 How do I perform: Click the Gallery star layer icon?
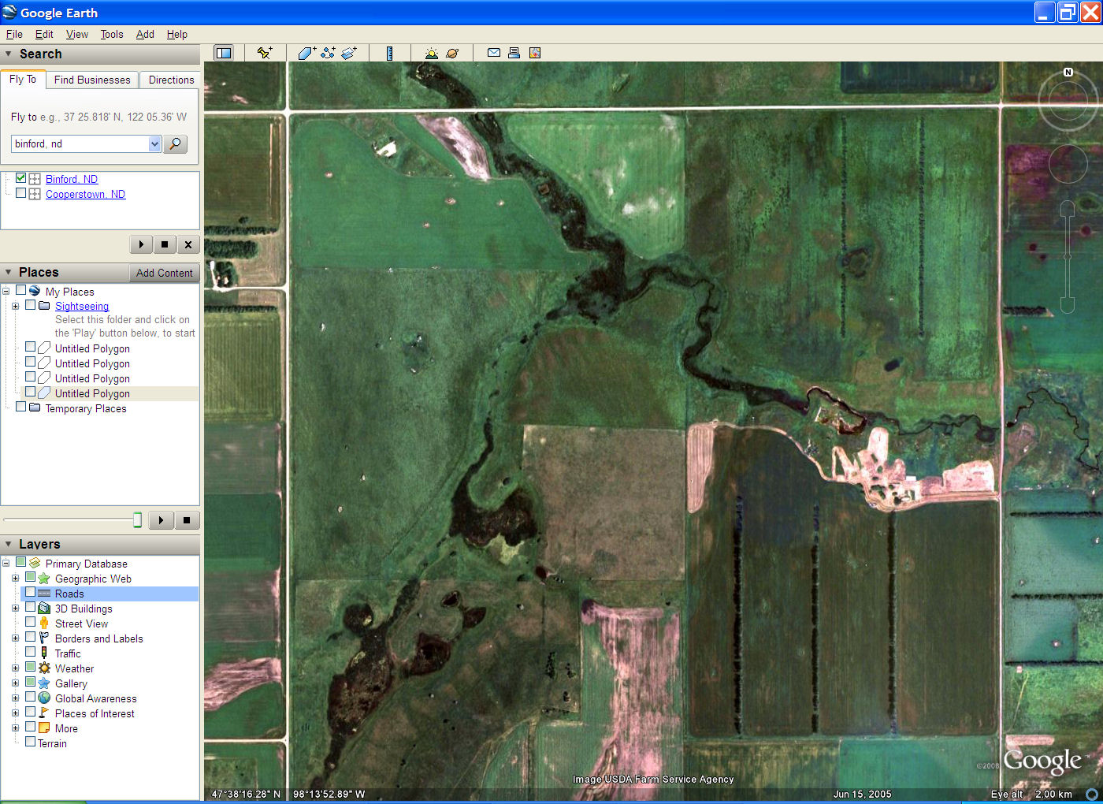(44, 683)
